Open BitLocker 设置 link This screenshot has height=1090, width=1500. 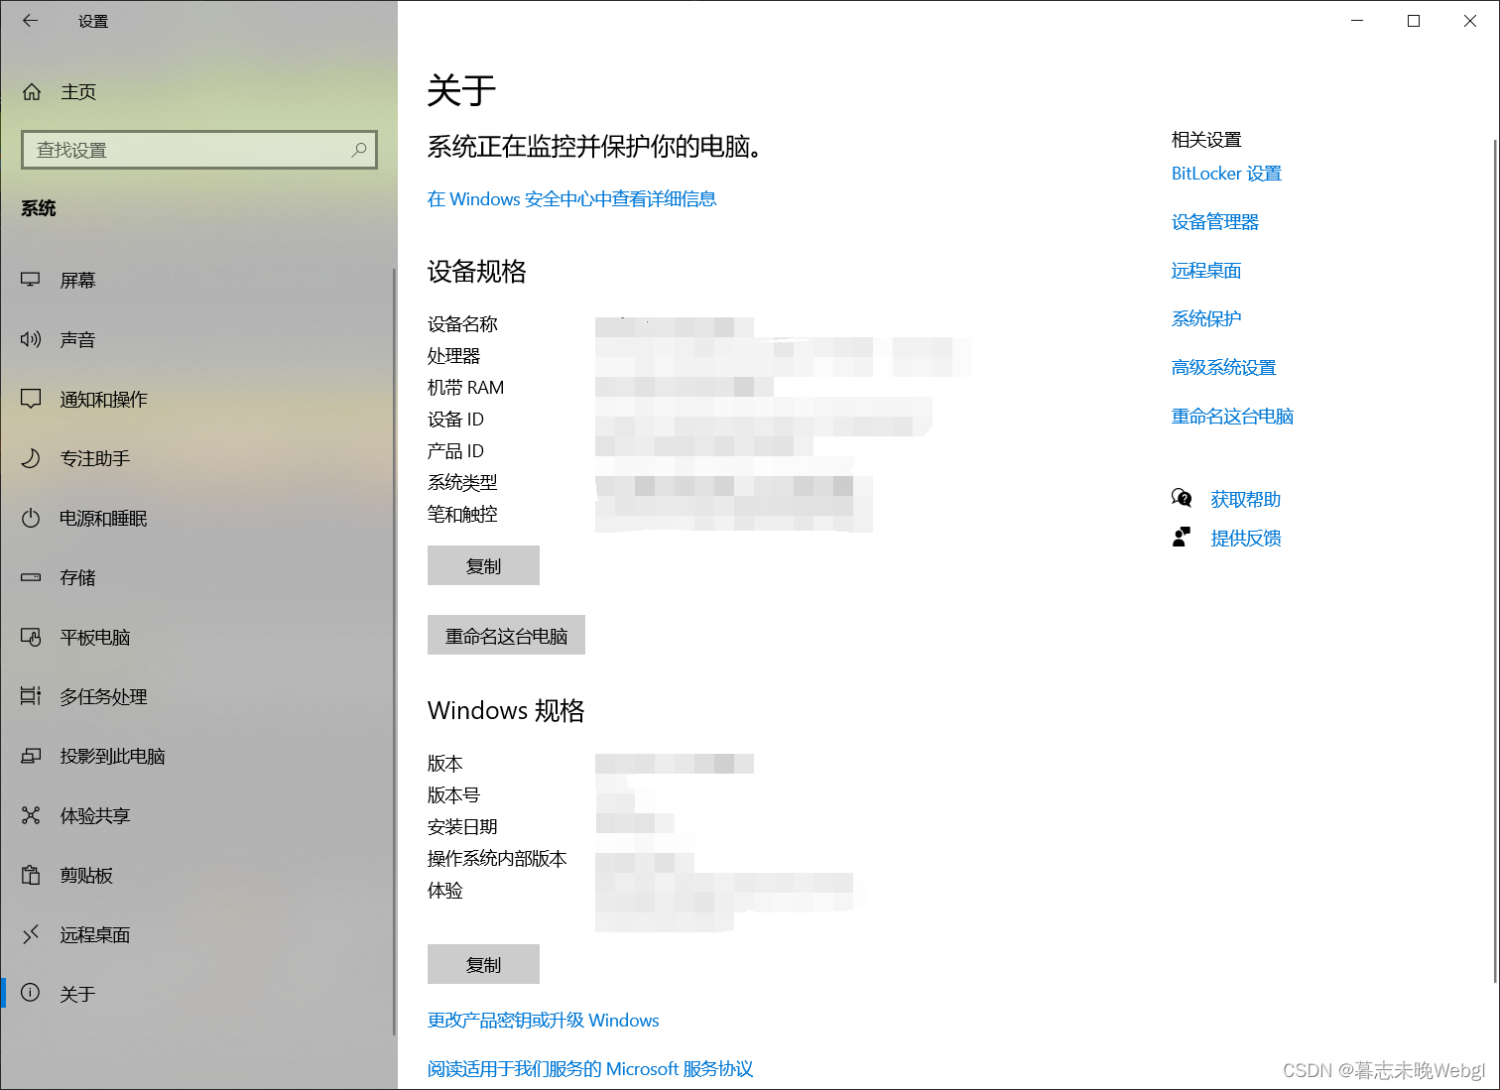[x=1226, y=174]
